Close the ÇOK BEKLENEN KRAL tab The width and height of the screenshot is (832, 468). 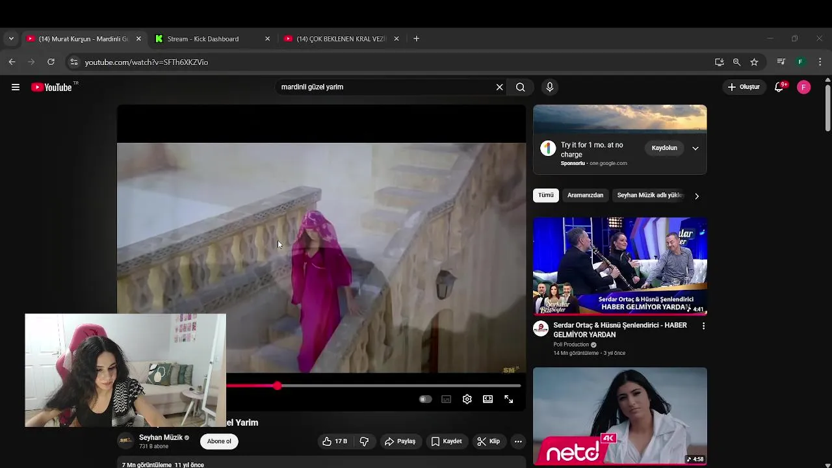click(x=396, y=39)
